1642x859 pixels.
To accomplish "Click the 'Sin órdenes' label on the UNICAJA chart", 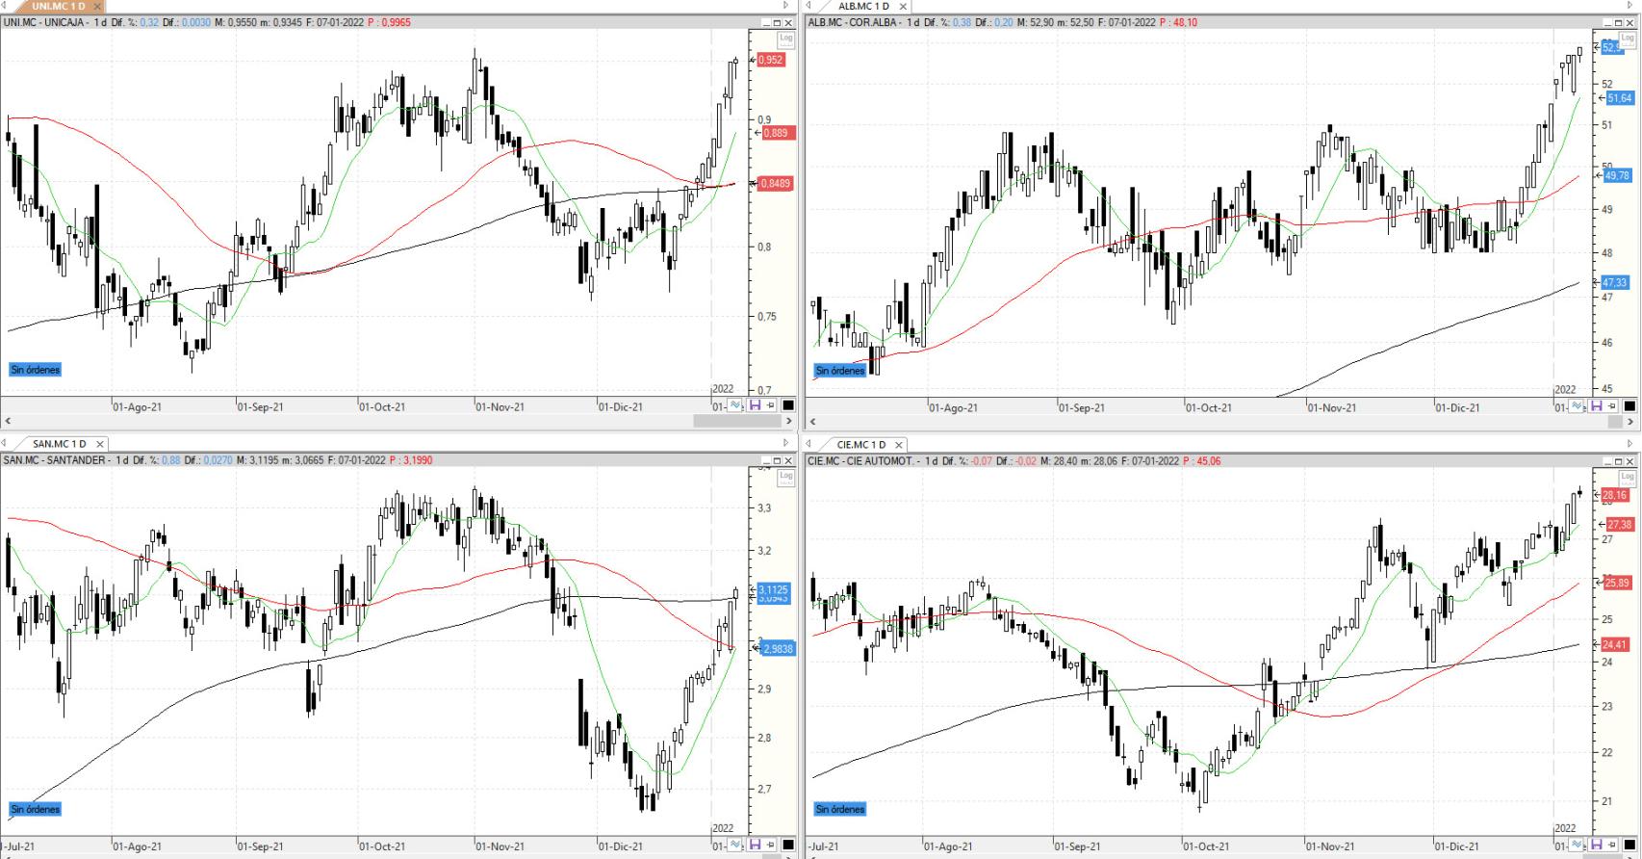I will (36, 370).
